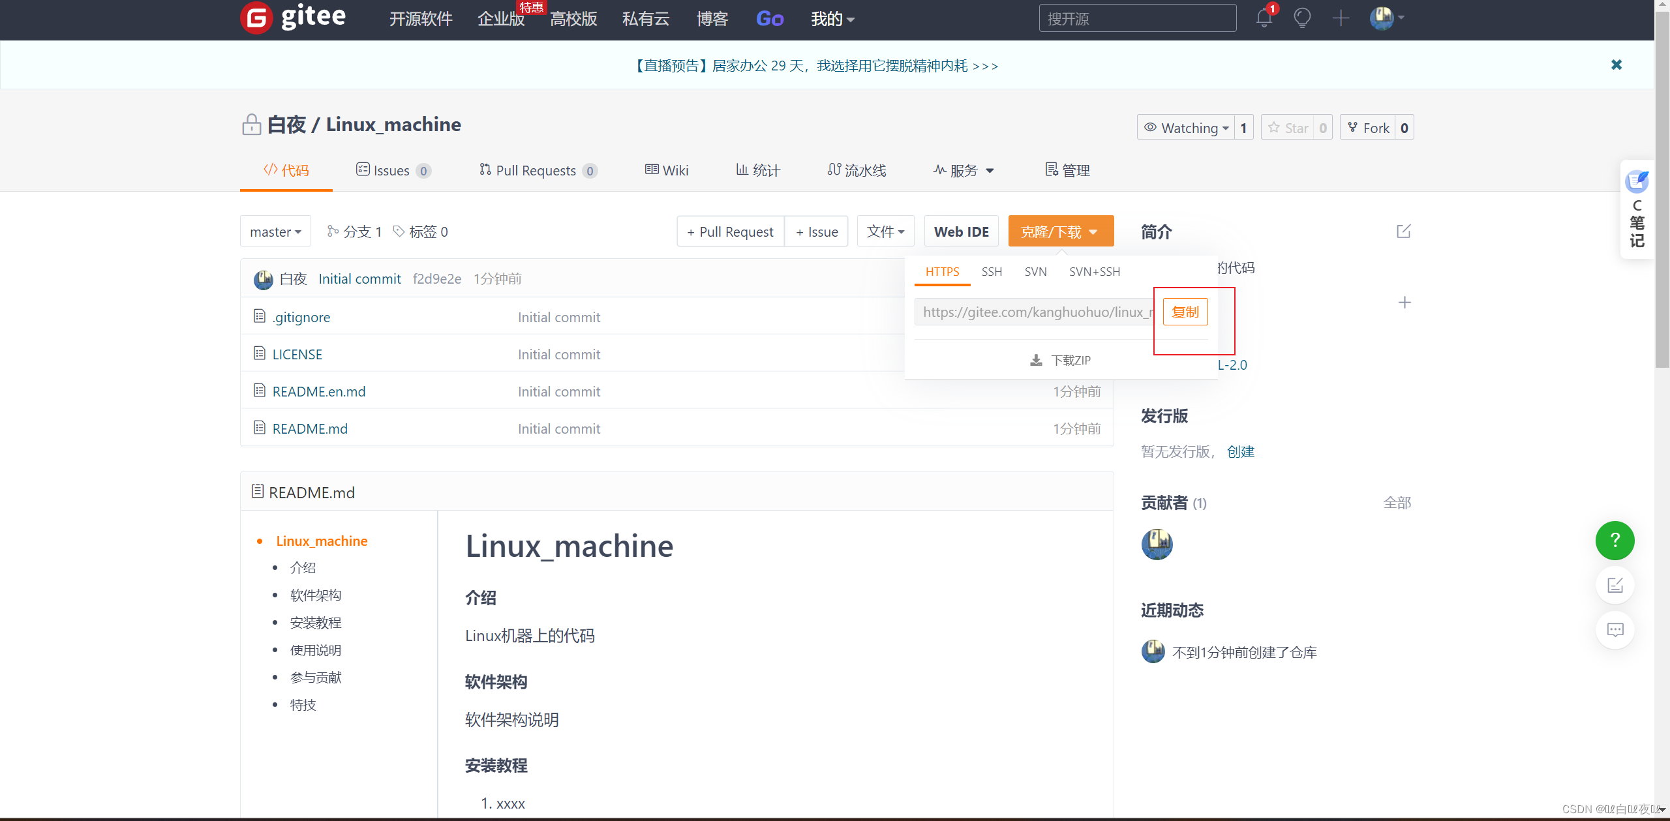Click the plus icon under 简介 section
Image resolution: width=1670 pixels, height=821 pixels.
pos(1404,303)
